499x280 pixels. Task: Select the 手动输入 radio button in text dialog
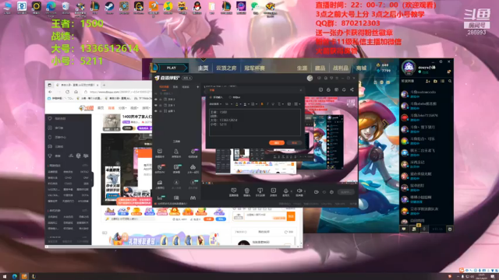(211, 97)
